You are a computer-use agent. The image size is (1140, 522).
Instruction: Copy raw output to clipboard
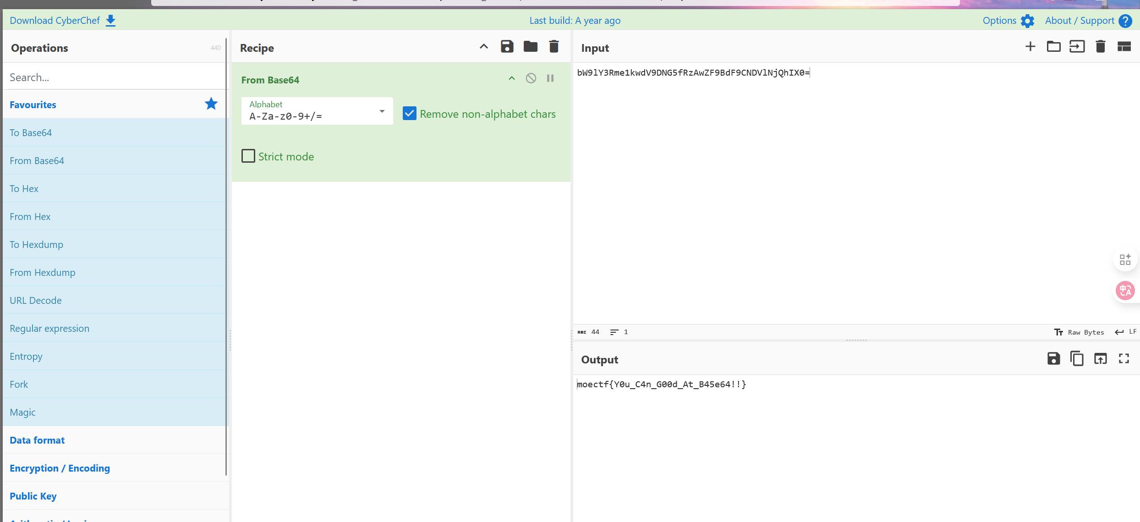1077,358
